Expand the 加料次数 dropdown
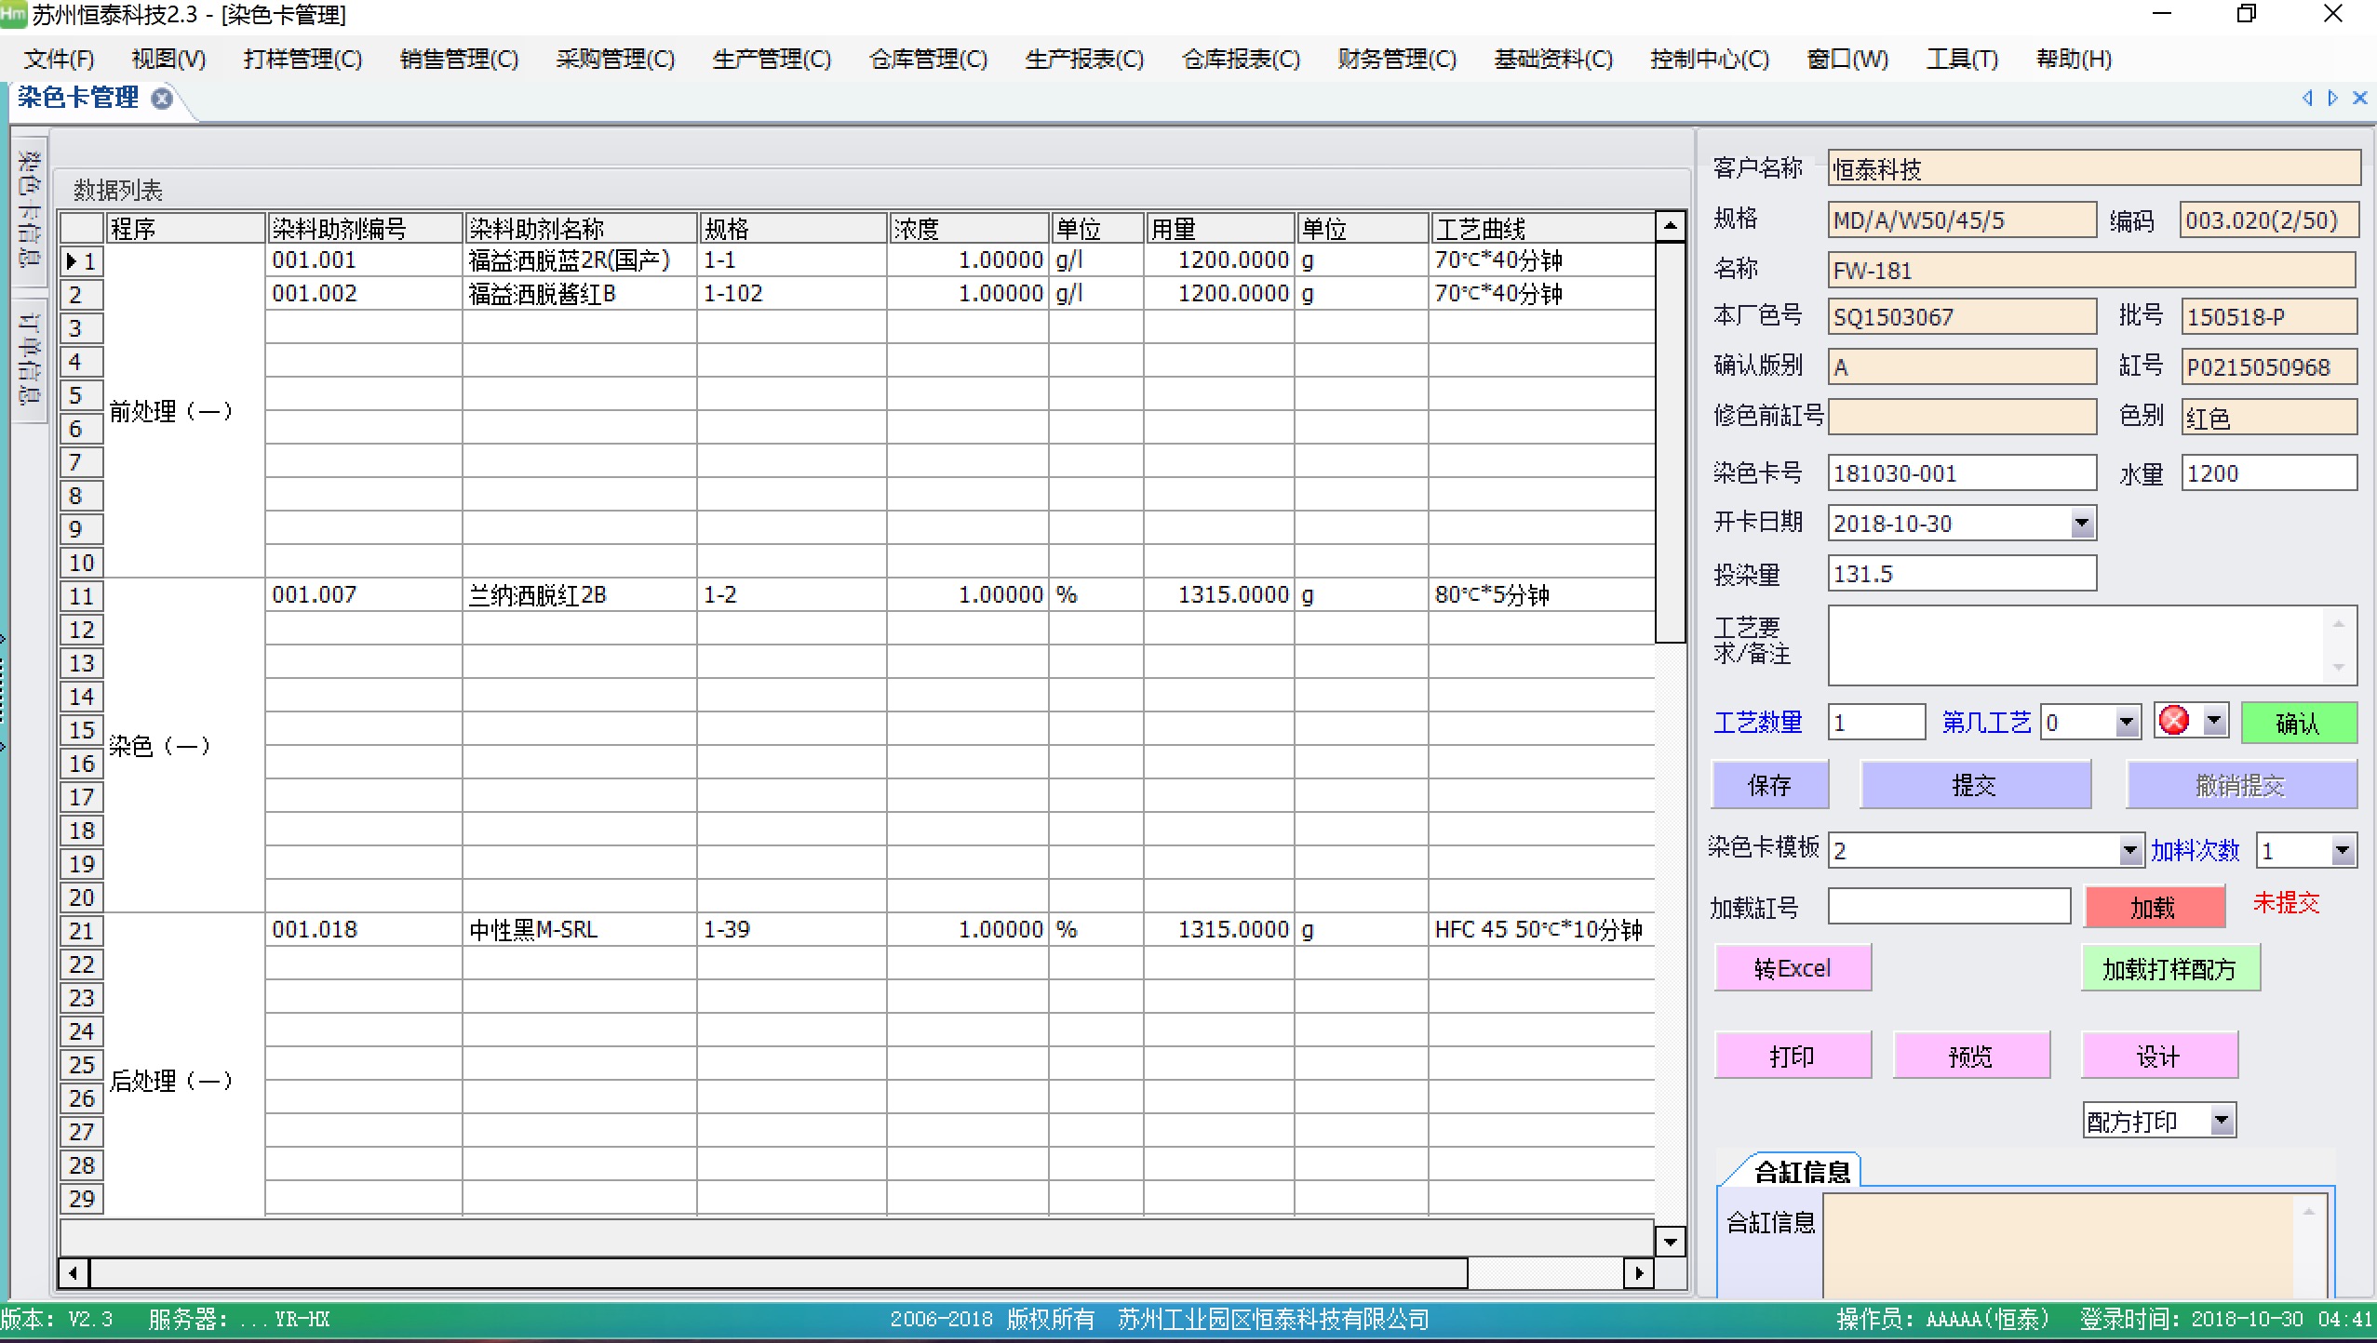The width and height of the screenshot is (2377, 1343). [2343, 850]
